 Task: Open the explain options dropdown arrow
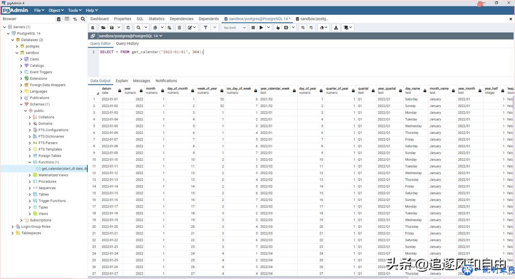point(293,27)
